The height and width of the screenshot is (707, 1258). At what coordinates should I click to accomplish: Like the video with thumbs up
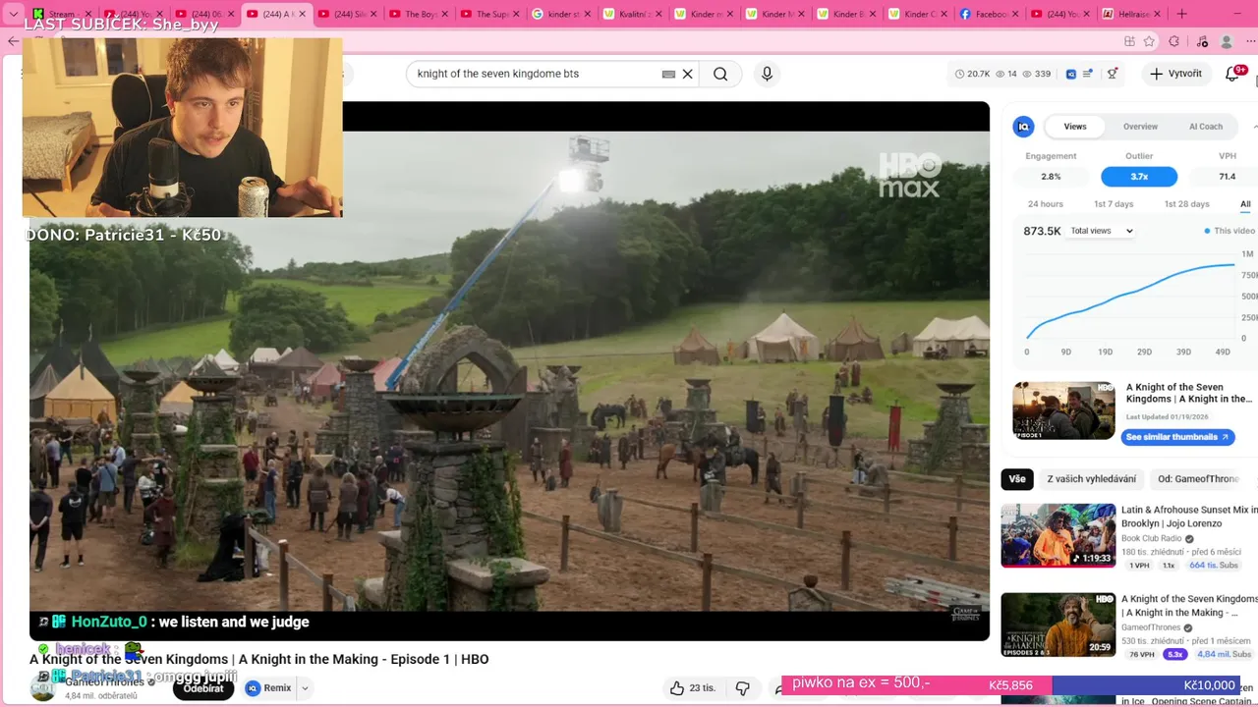693,688
